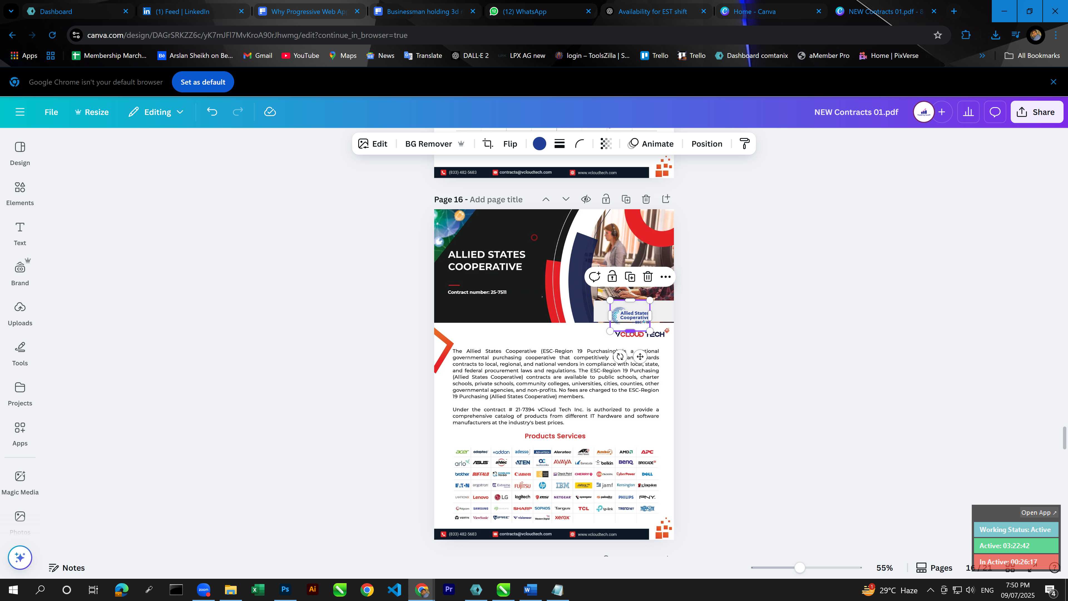The height and width of the screenshot is (601, 1068).
Task: Click the zoom slider handle
Action: pos(800,568)
